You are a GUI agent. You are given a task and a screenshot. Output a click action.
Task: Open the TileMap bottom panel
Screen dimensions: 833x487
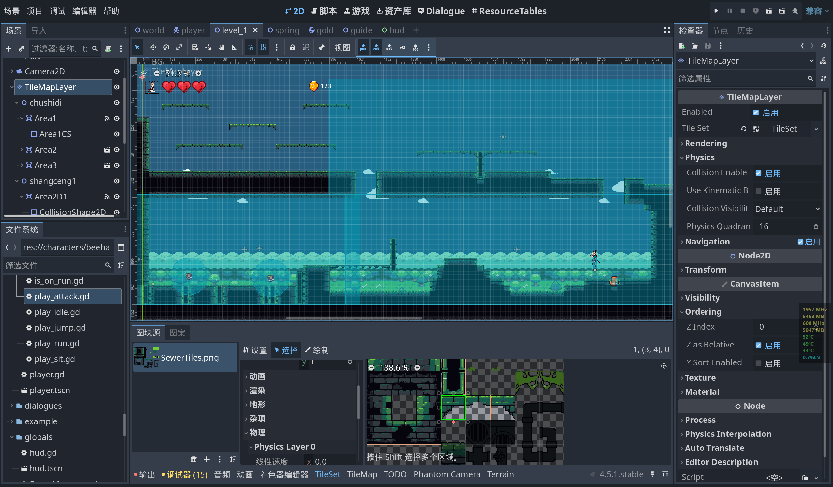362,474
